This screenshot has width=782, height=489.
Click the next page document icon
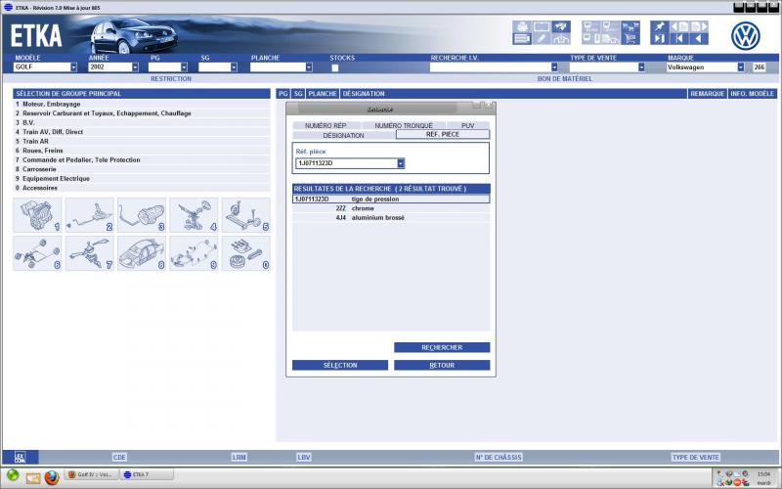[698, 26]
